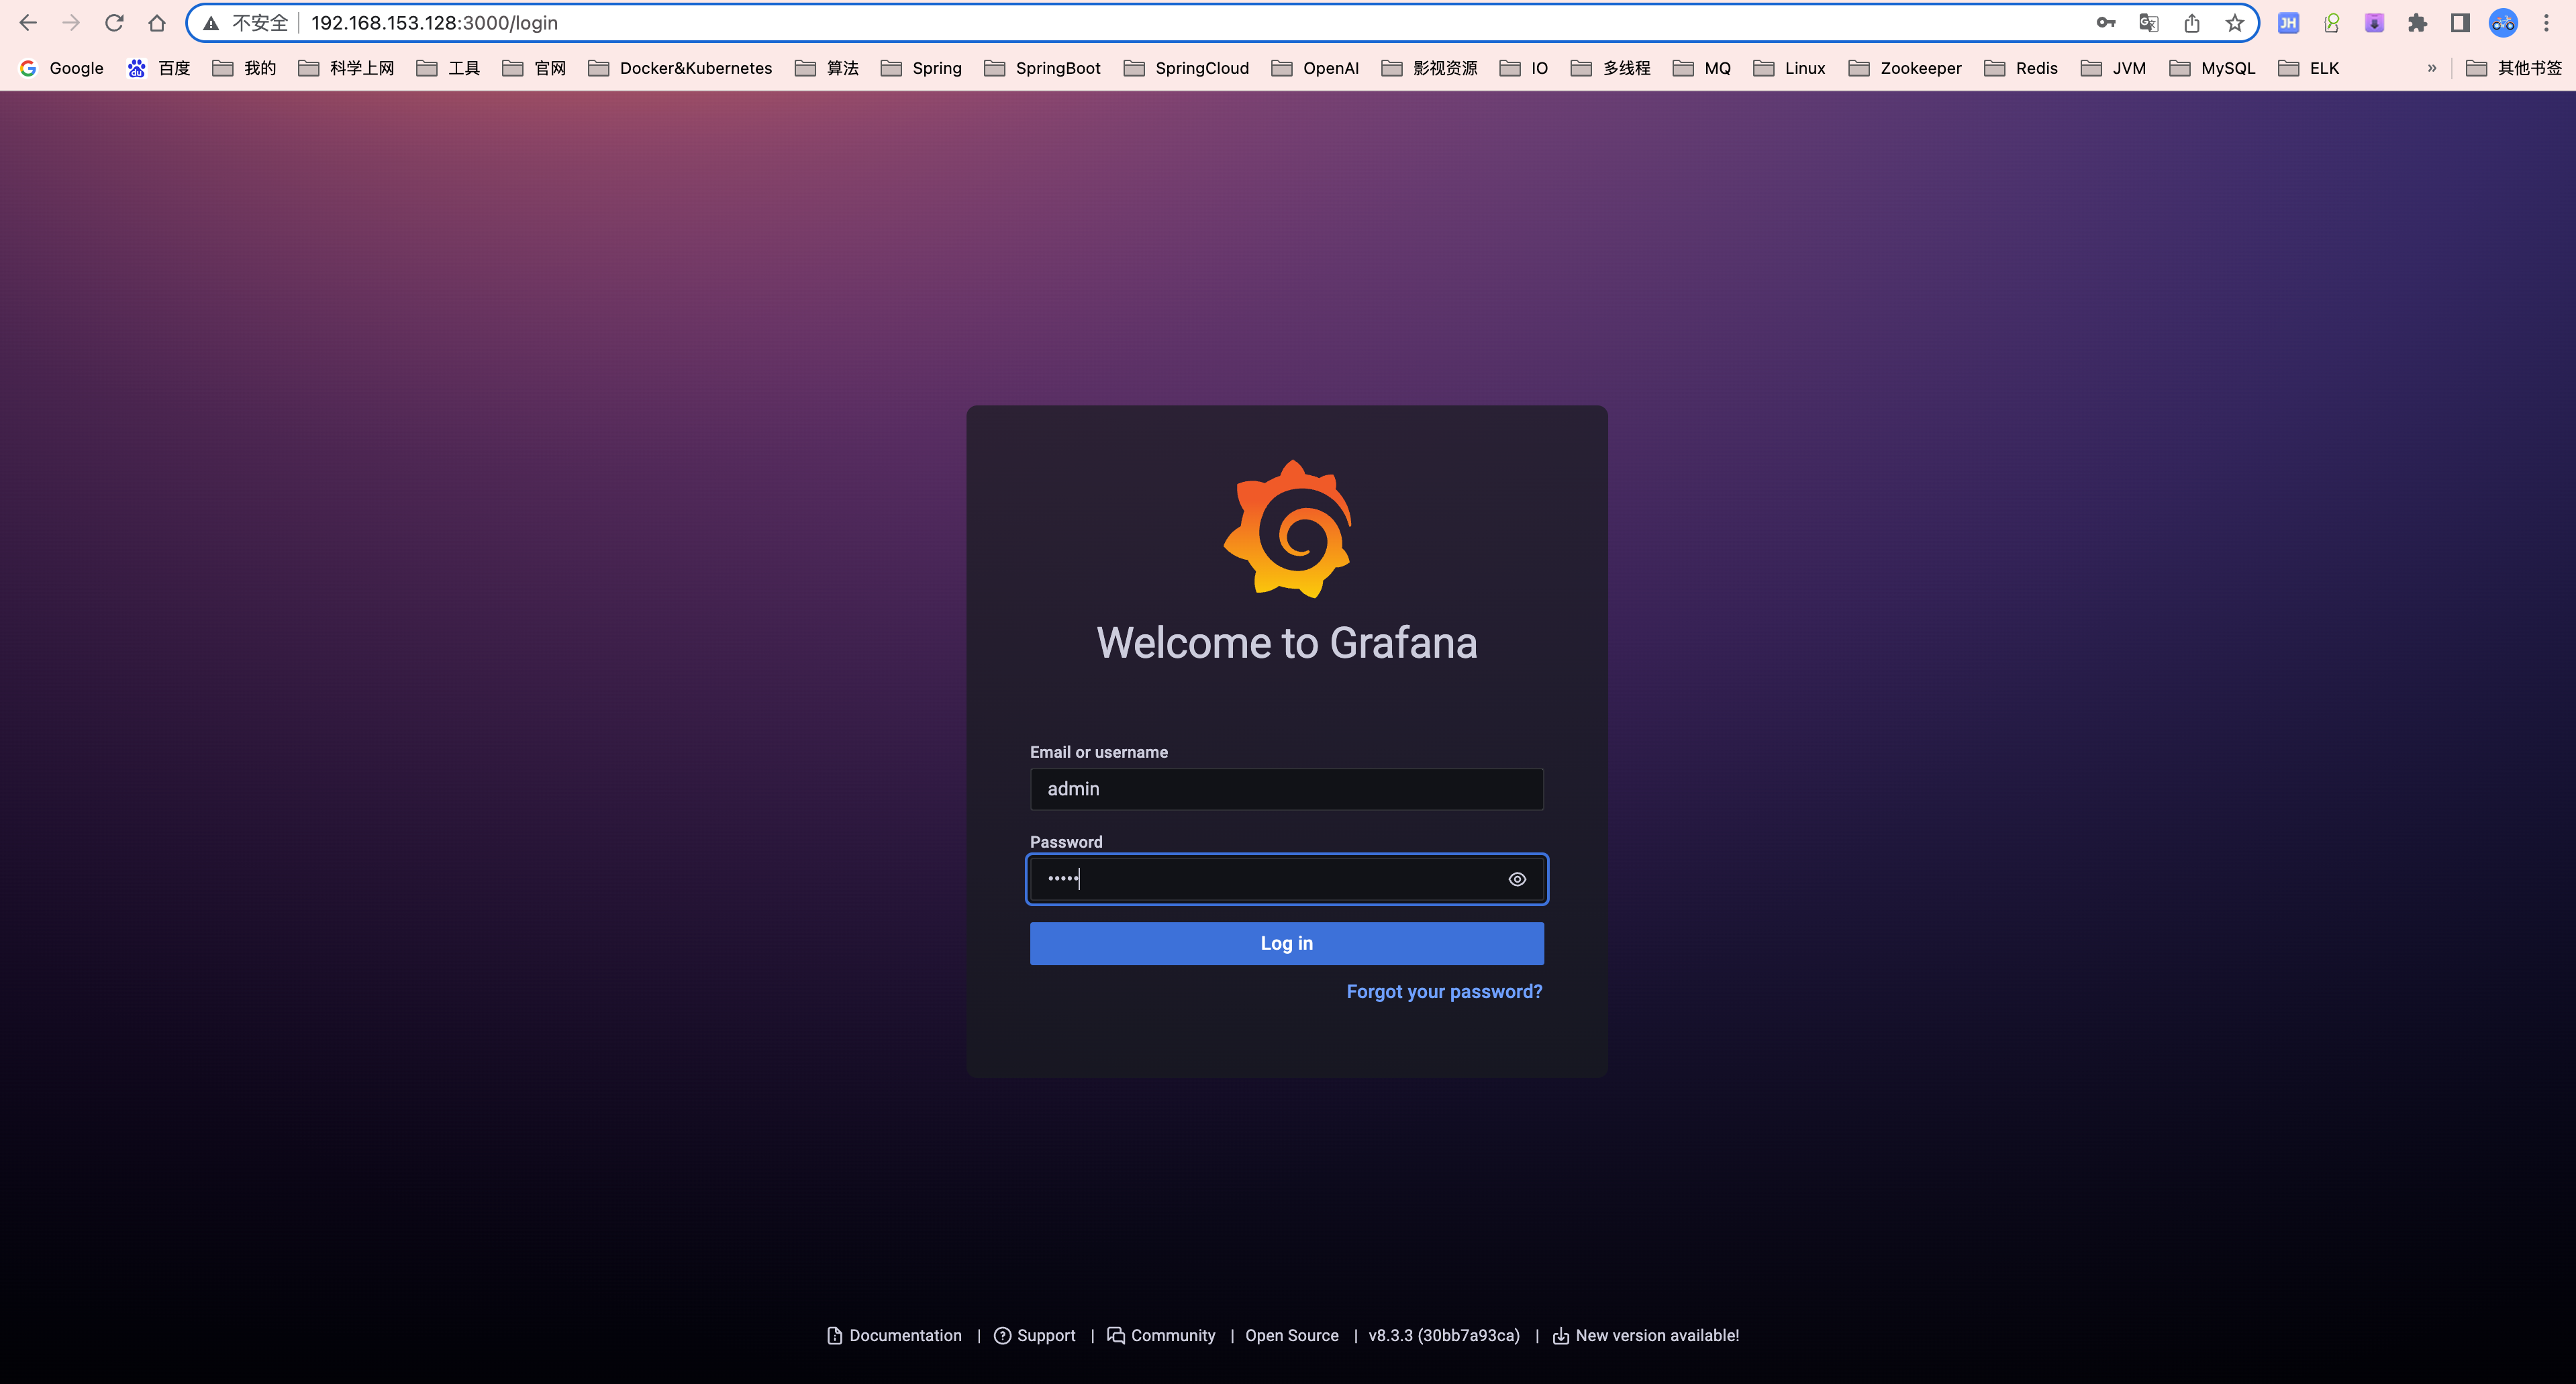This screenshot has height=1384, width=2576.
Task: Click the share page icon
Action: point(2192,23)
